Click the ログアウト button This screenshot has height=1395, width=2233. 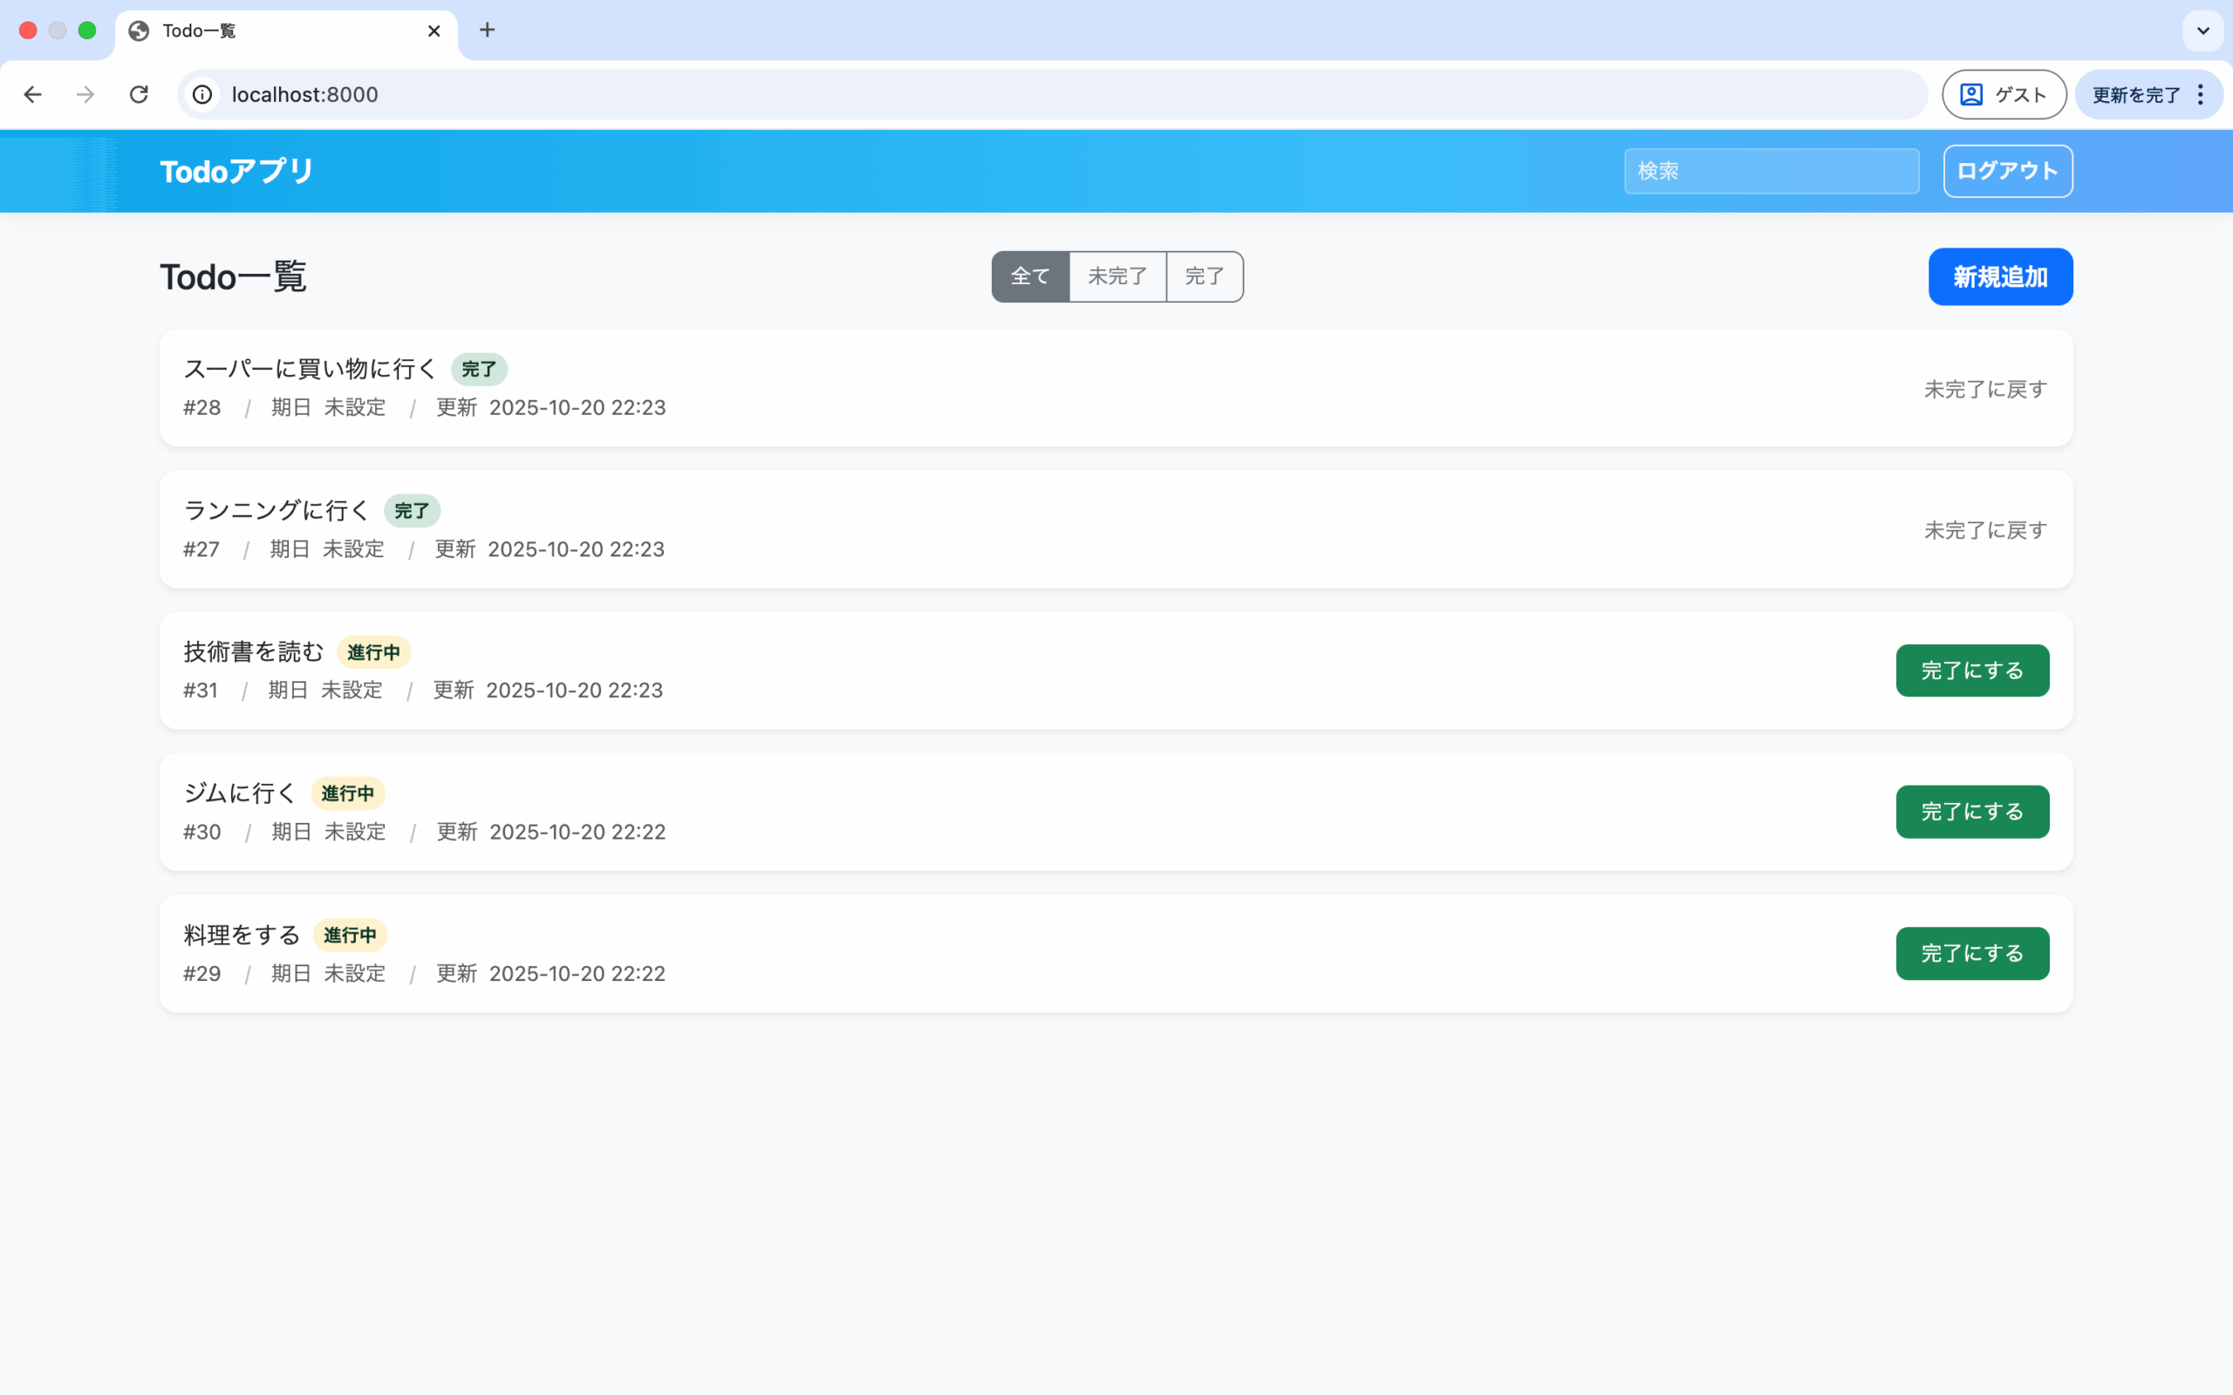pyautogui.click(x=2007, y=171)
